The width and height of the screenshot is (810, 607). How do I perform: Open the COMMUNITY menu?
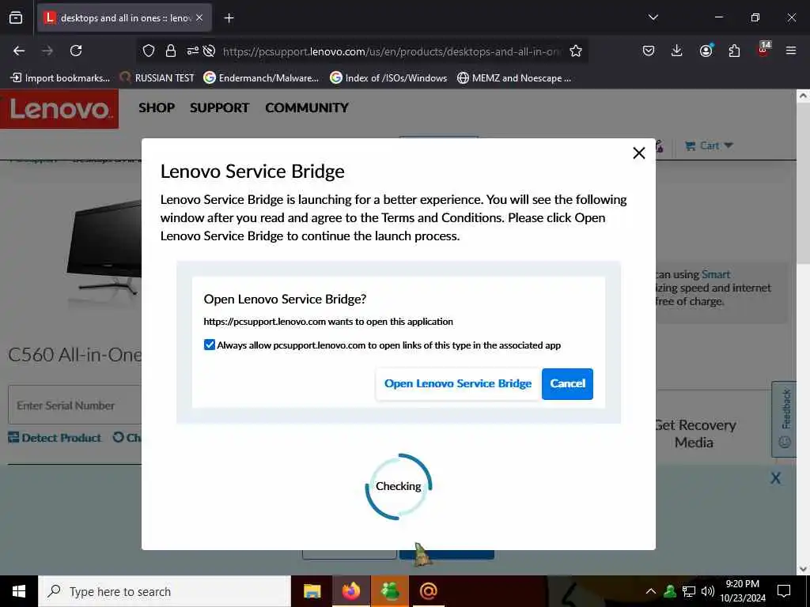[x=307, y=107]
